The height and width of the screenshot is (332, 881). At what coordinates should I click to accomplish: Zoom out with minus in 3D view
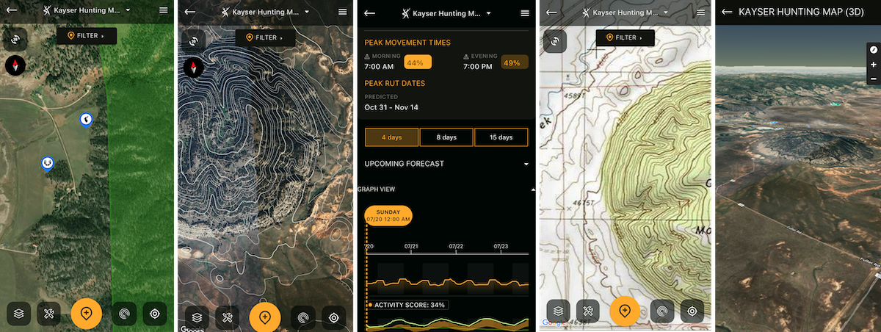874,78
